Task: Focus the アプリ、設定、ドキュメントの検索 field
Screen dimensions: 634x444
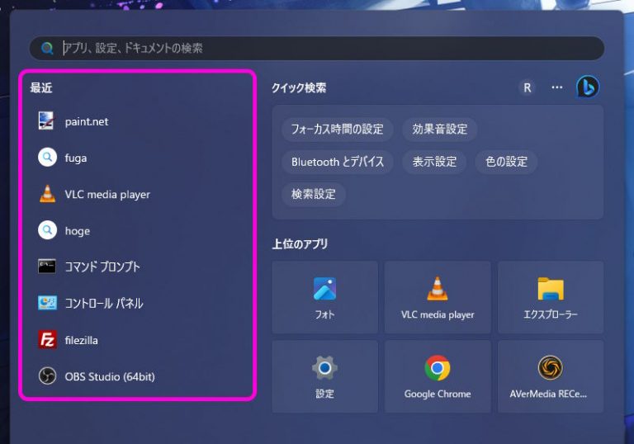Action: (317, 48)
